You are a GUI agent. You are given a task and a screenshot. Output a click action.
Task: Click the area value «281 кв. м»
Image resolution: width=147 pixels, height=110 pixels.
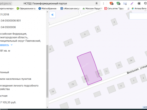pos(5,51)
